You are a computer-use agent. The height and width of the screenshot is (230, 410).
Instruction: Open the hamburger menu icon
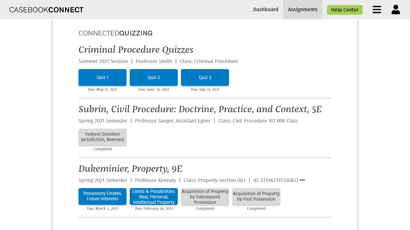point(377,10)
